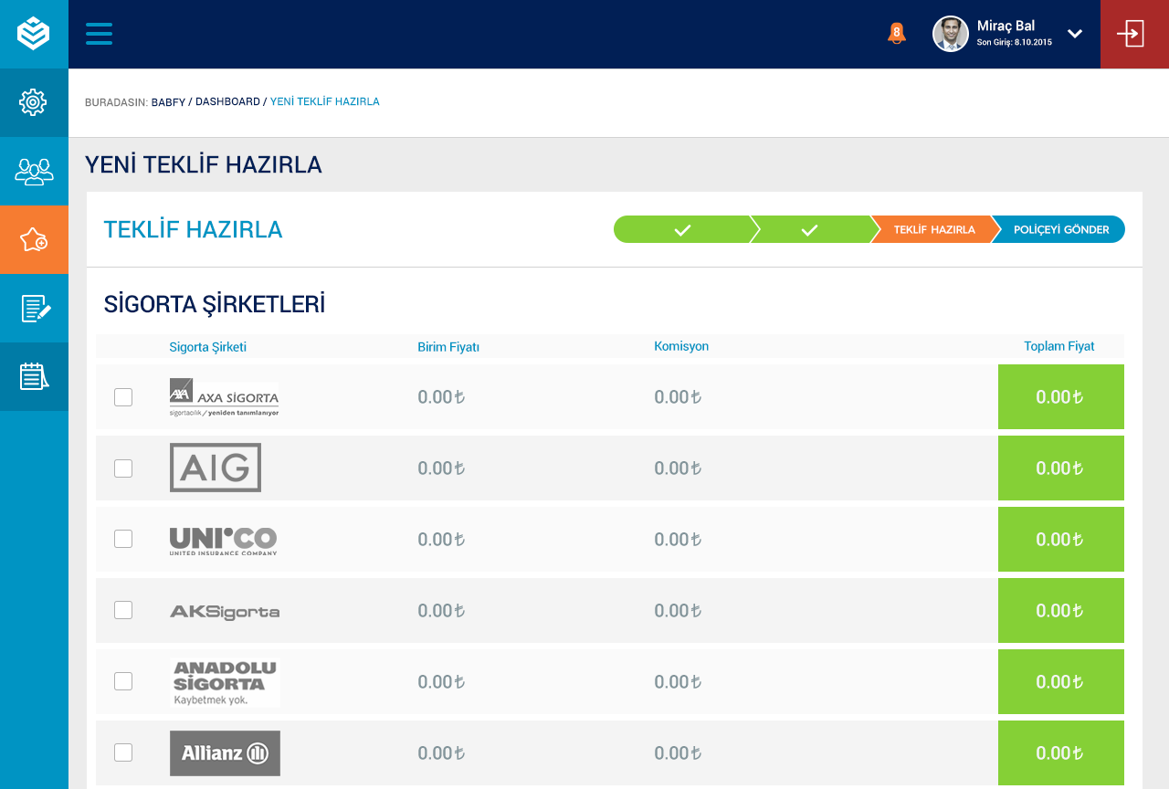Click the AIG logo
The width and height of the screenshot is (1169, 789).
coord(216,468)
